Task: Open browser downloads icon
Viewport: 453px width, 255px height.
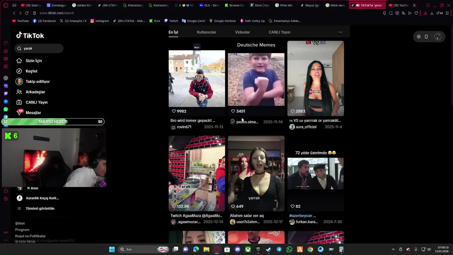Action: tap(432, 13)
